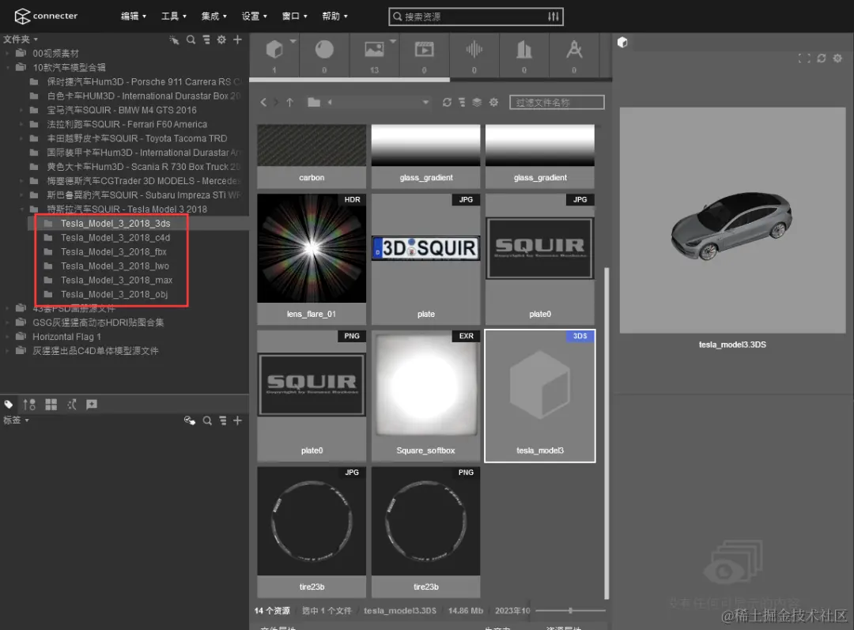
Task: Click the asset browser vertical scrollbar
Action: point(606,433)
